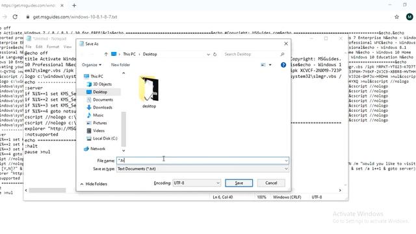Select 3D Objects in the sidebar

[x=99, y=84]
